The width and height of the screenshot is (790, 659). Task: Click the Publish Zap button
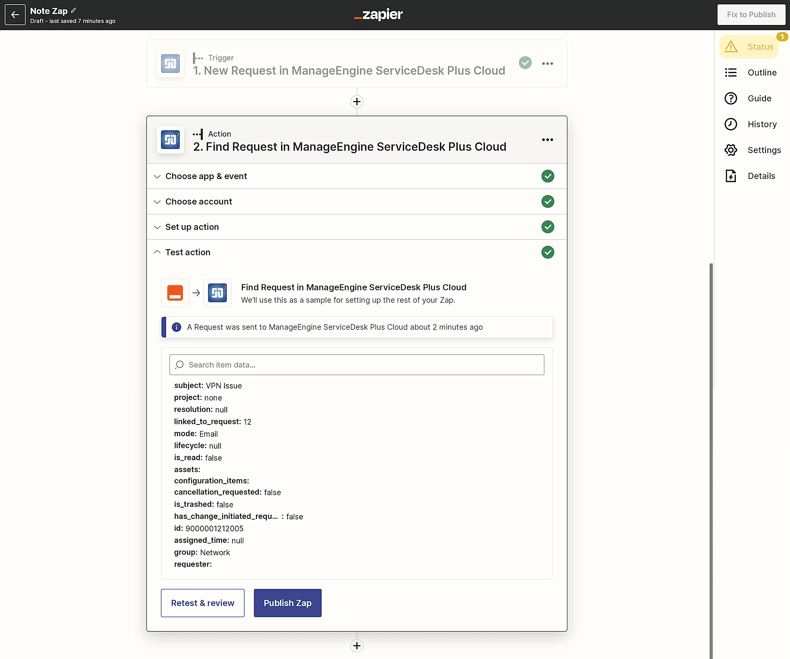pos(287,603)
